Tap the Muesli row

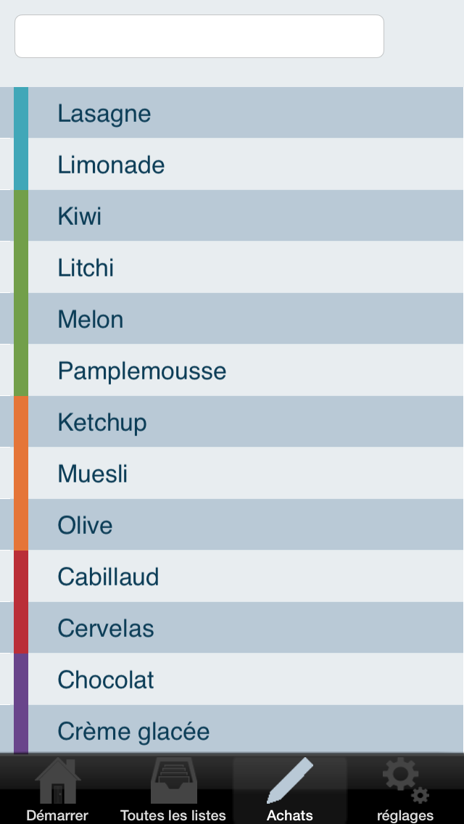[x=232, y=474]
